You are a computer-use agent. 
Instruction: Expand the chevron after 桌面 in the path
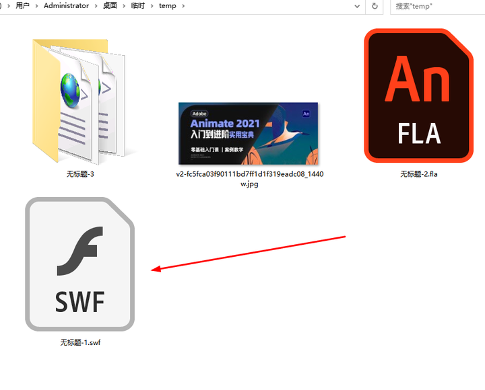pos(124,6)
